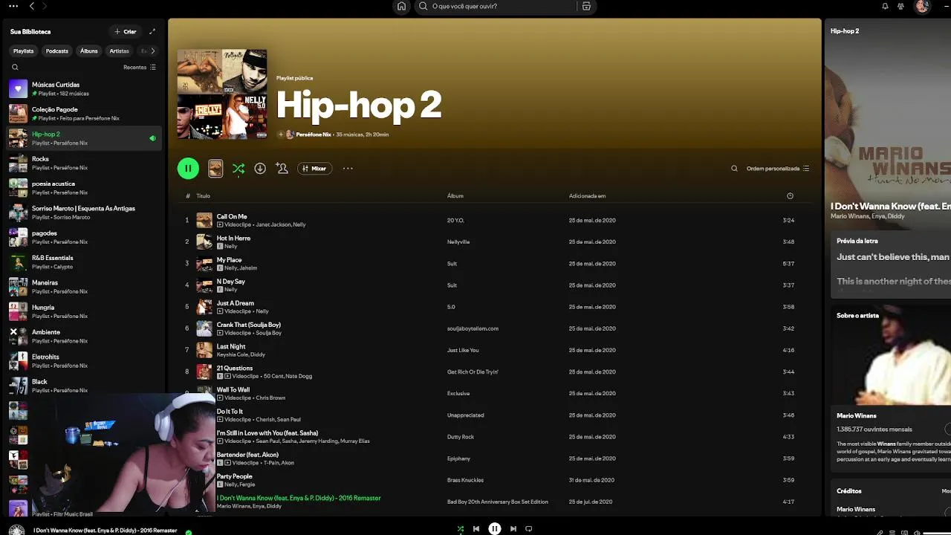Play the track Call On Me
951x535 pixels.
496,221
